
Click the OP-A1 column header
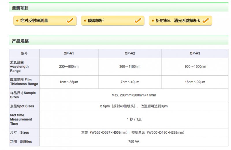(x=69, y=53)
